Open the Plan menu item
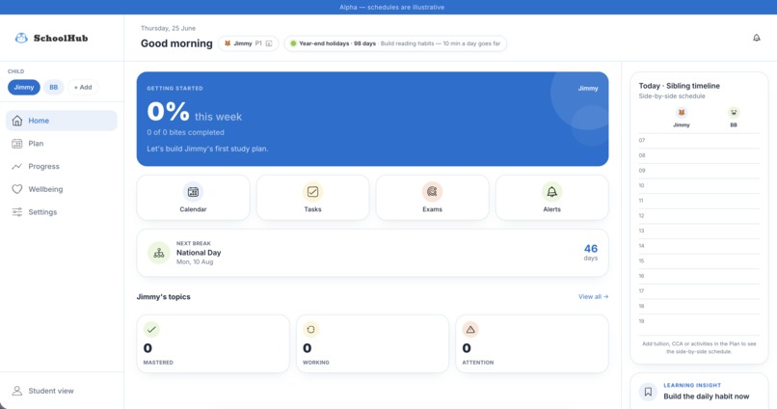Screen dimensions: 777x409 coord(62,144)
